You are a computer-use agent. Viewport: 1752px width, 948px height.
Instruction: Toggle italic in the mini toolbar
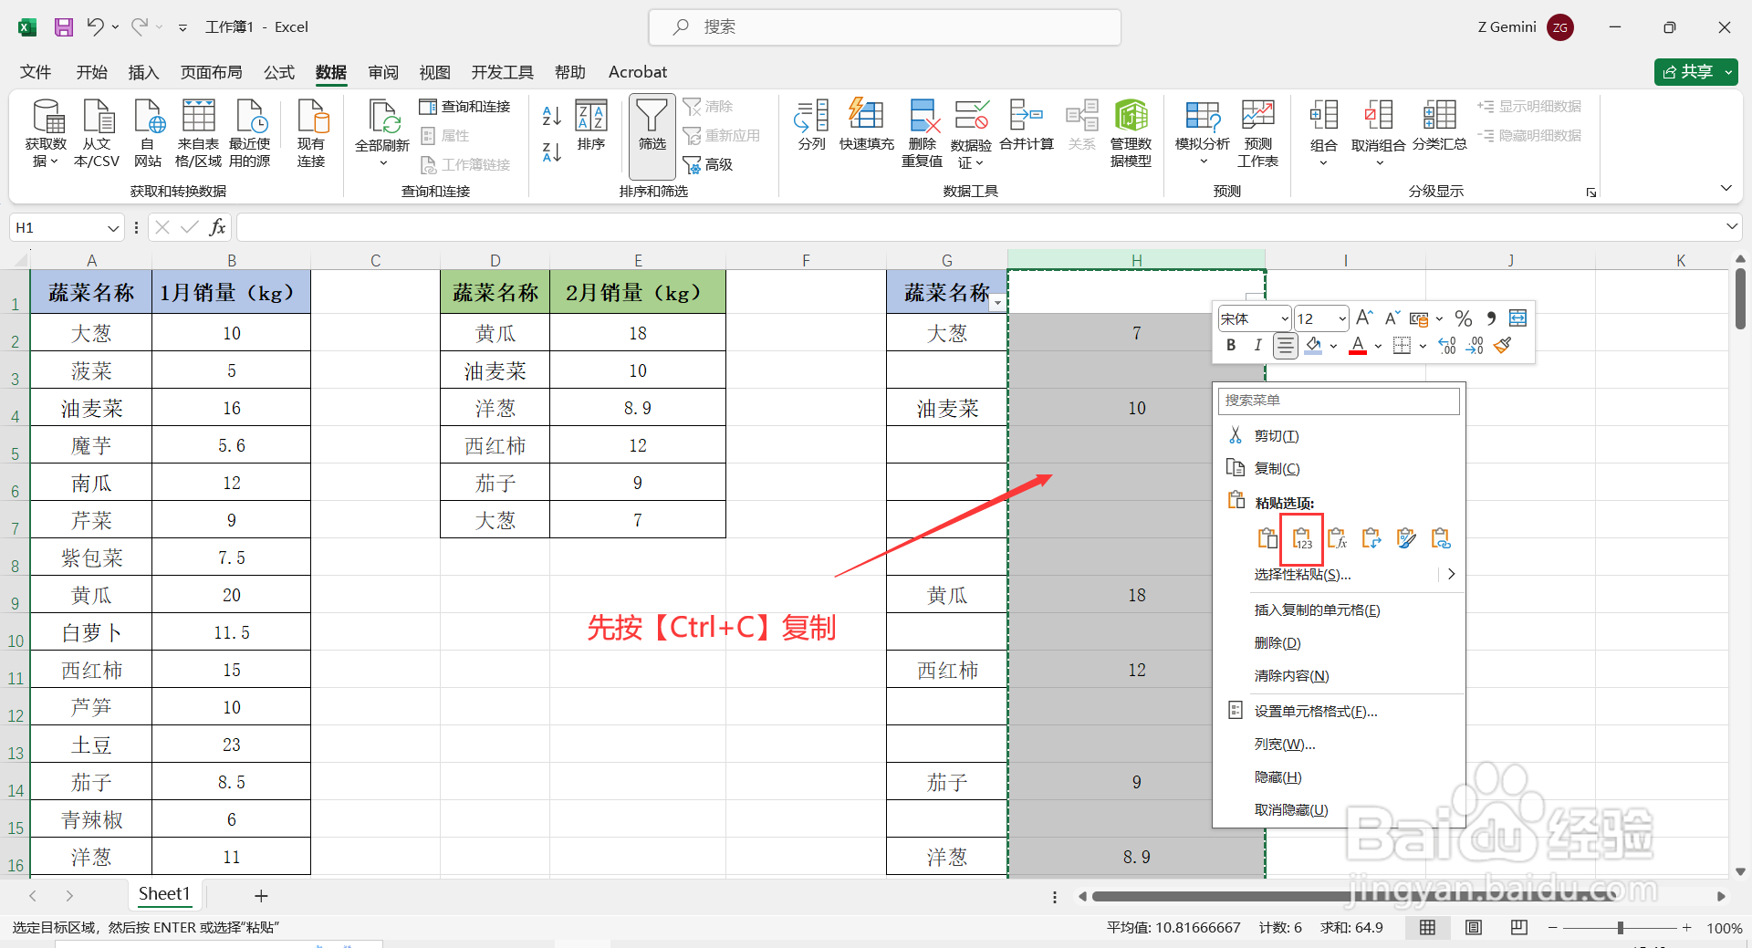[1257, 346]
